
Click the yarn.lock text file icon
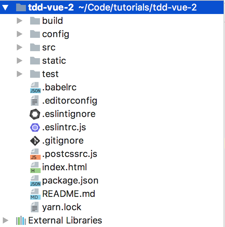click(x=35, y=207)
